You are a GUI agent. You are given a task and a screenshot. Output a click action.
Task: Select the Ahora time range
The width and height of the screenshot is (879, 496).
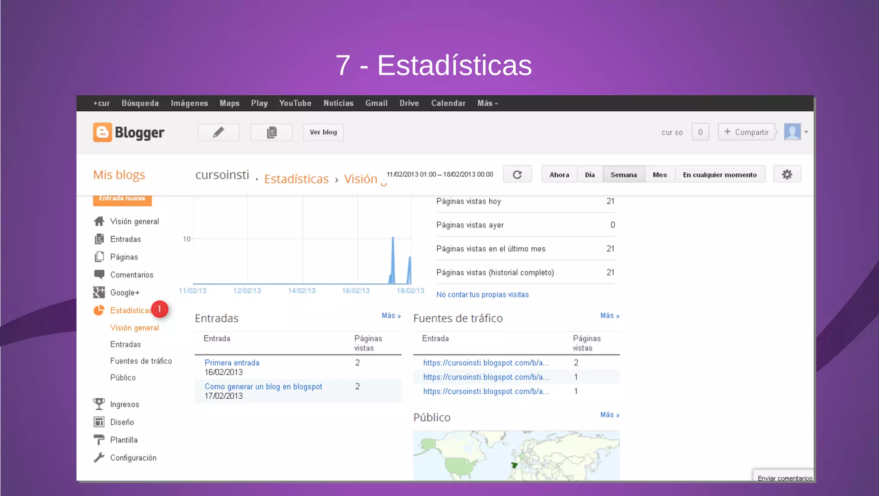[559, 175]
